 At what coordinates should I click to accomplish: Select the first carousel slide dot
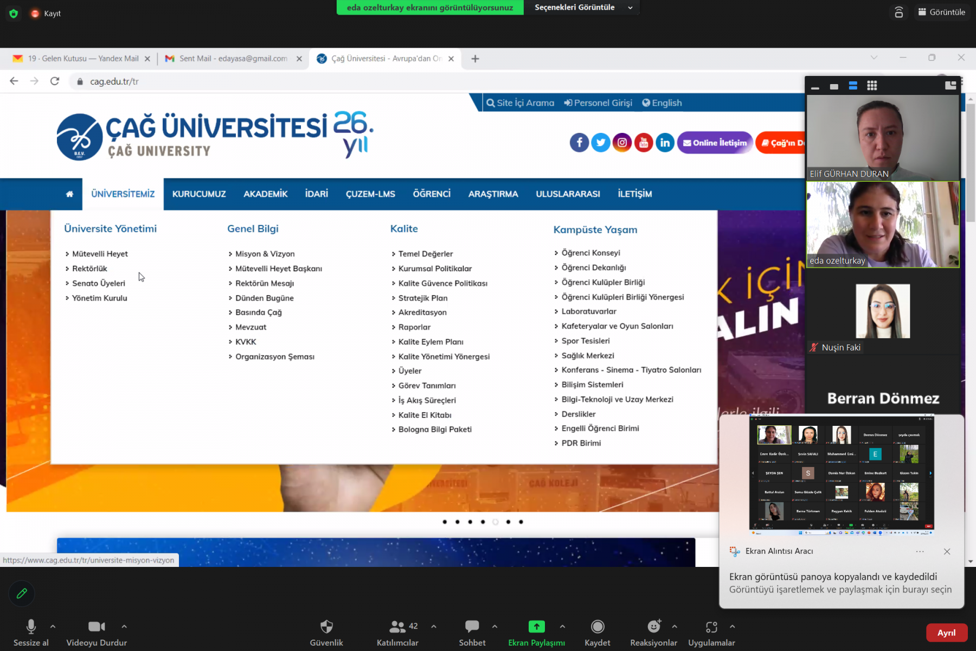(445, 522)
